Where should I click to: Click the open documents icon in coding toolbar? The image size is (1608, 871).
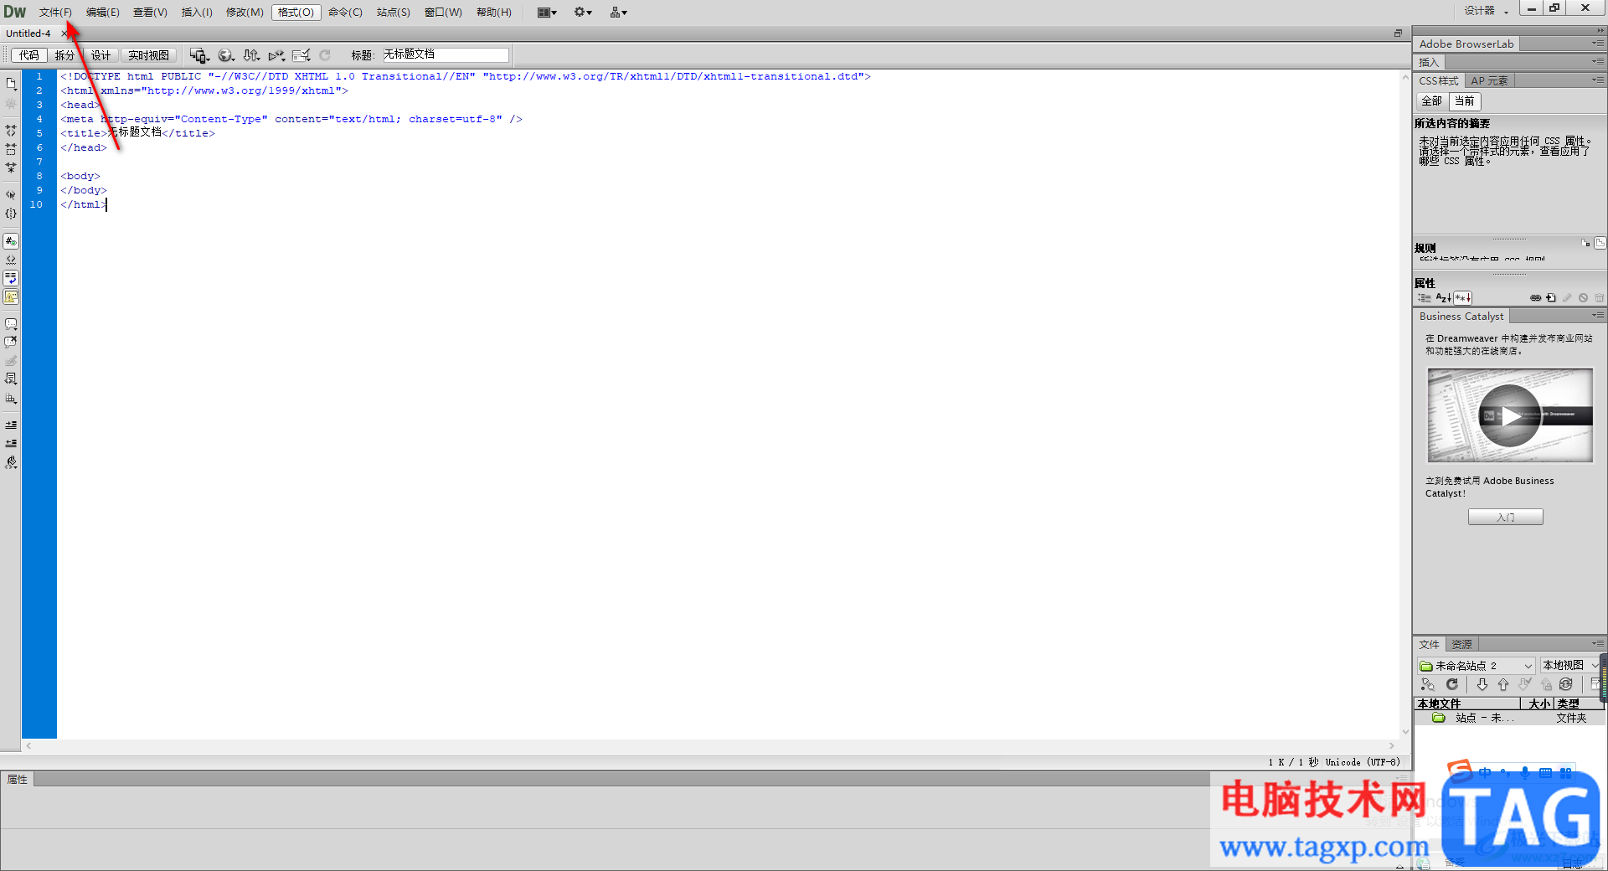point(11,84)
